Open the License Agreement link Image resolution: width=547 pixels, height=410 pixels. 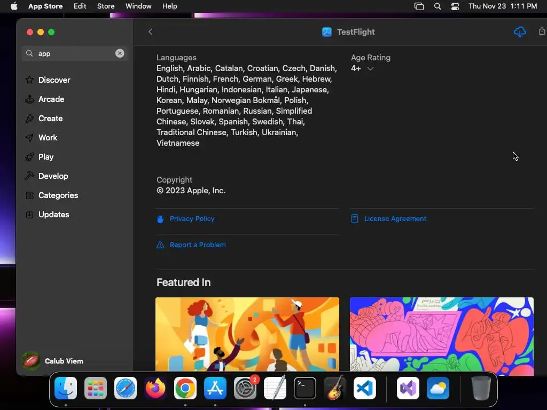(395, 218)
